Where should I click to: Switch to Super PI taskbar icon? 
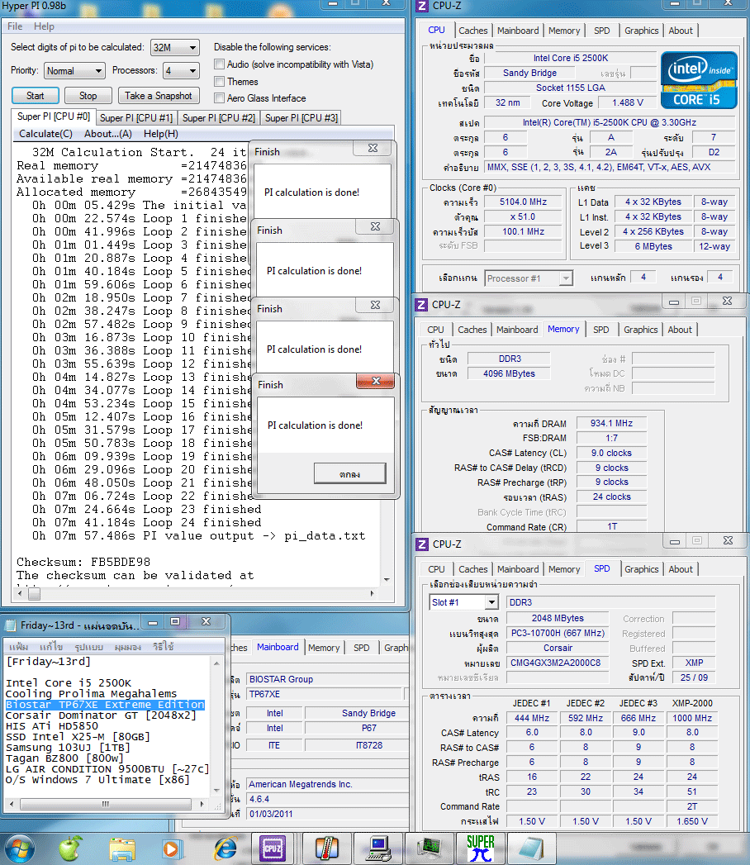481,848
